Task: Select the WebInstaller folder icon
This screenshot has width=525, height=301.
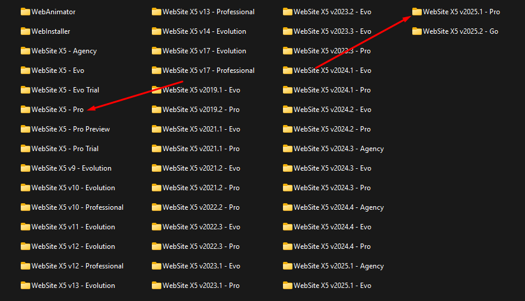Action: pos(25,31)
